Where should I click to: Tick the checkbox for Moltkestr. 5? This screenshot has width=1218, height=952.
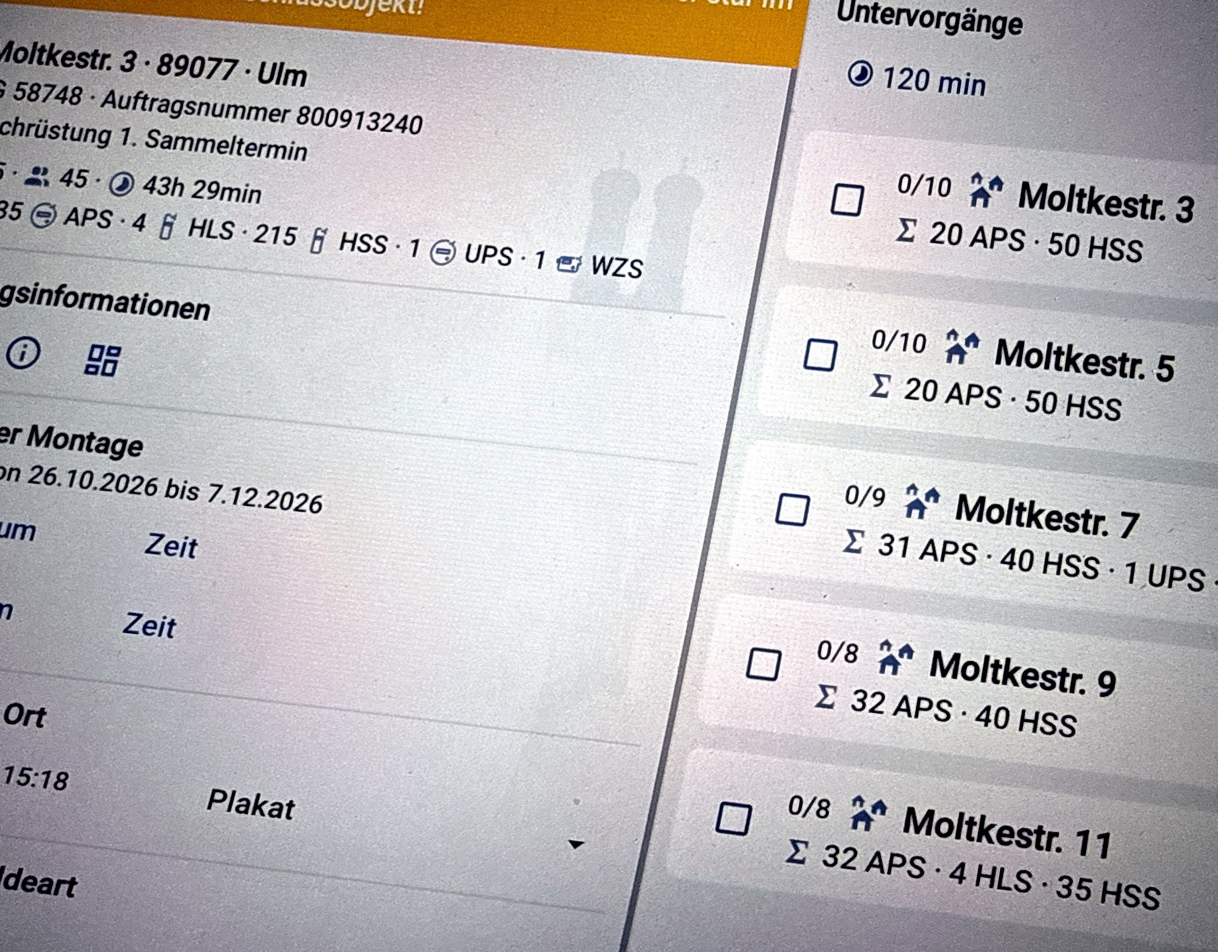820,355
